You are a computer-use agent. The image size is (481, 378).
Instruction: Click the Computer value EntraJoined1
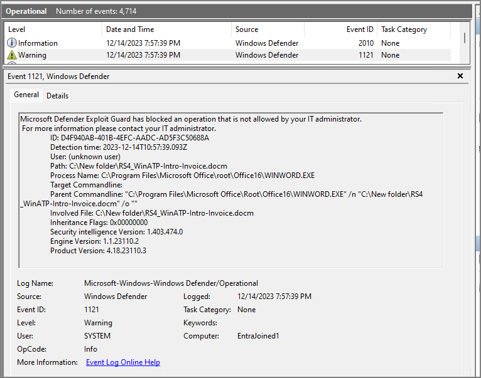click(258, 336)
